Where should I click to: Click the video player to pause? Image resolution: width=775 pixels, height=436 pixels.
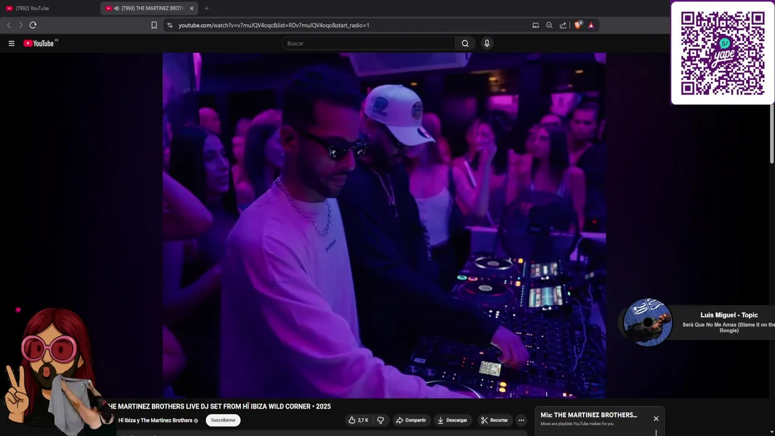point(384,225)
